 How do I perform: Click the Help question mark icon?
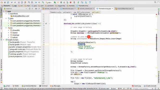point(90,2)
